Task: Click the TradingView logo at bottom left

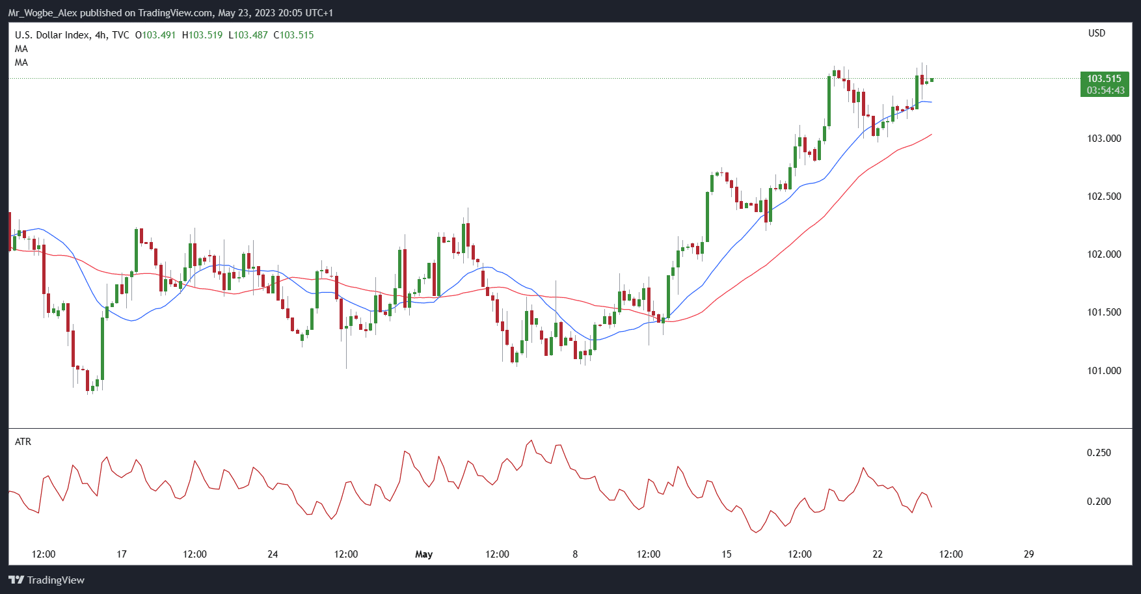Action: click(x=46, y=580)
